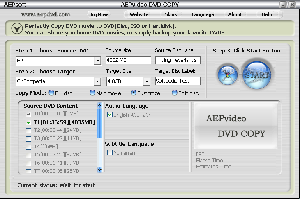Viewport: 300px width, 199px height.
Task: Select Split disc. copy mode
Action: [x=175, y=93]
